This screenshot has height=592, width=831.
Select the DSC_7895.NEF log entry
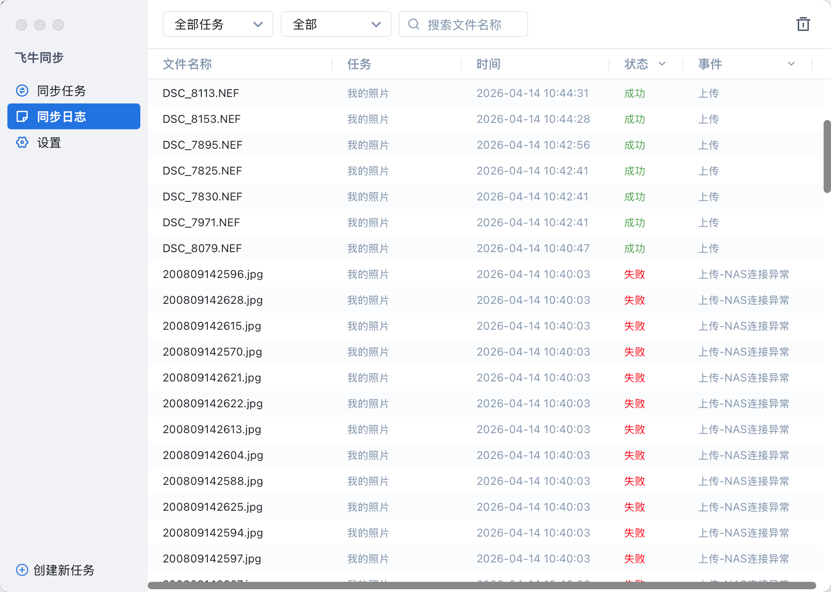pos(202,145)
